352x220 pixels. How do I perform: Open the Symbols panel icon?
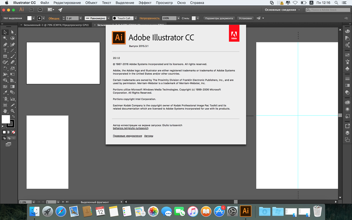pyautogui.click(x=347, y=69)
